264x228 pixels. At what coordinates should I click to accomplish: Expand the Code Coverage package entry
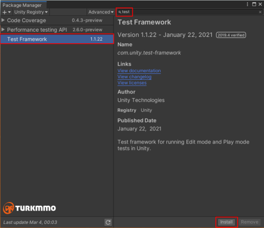3,20
